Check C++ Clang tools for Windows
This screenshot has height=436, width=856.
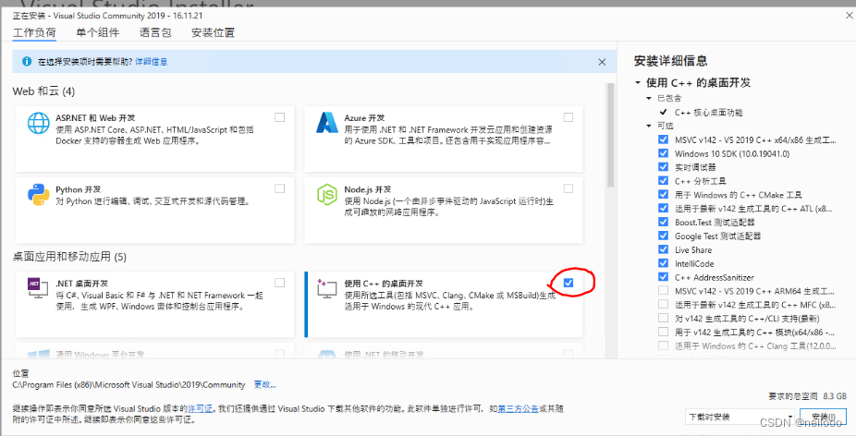click(663, 345)
